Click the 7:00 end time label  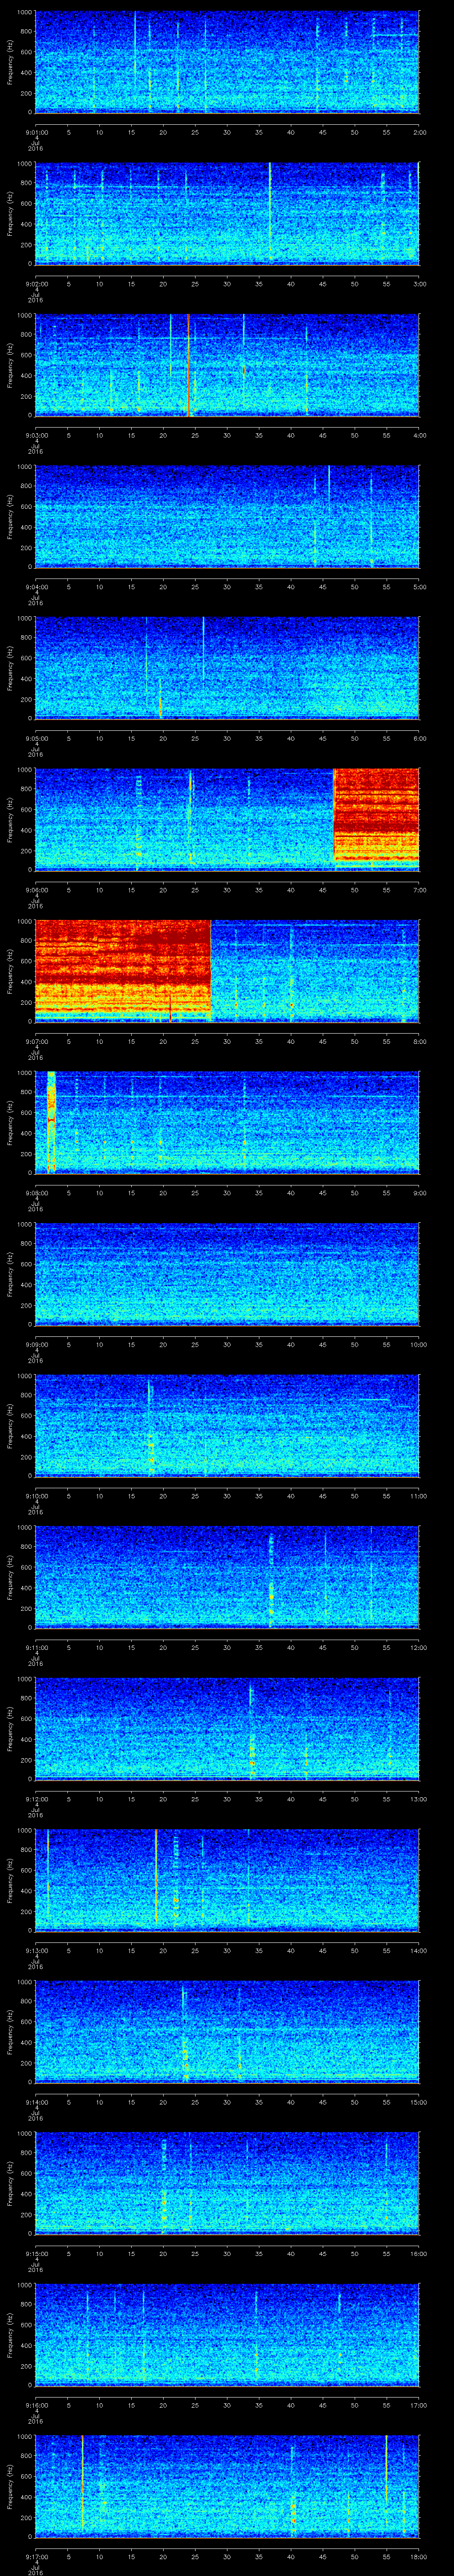pyautogui.click(x=419, y=890)
